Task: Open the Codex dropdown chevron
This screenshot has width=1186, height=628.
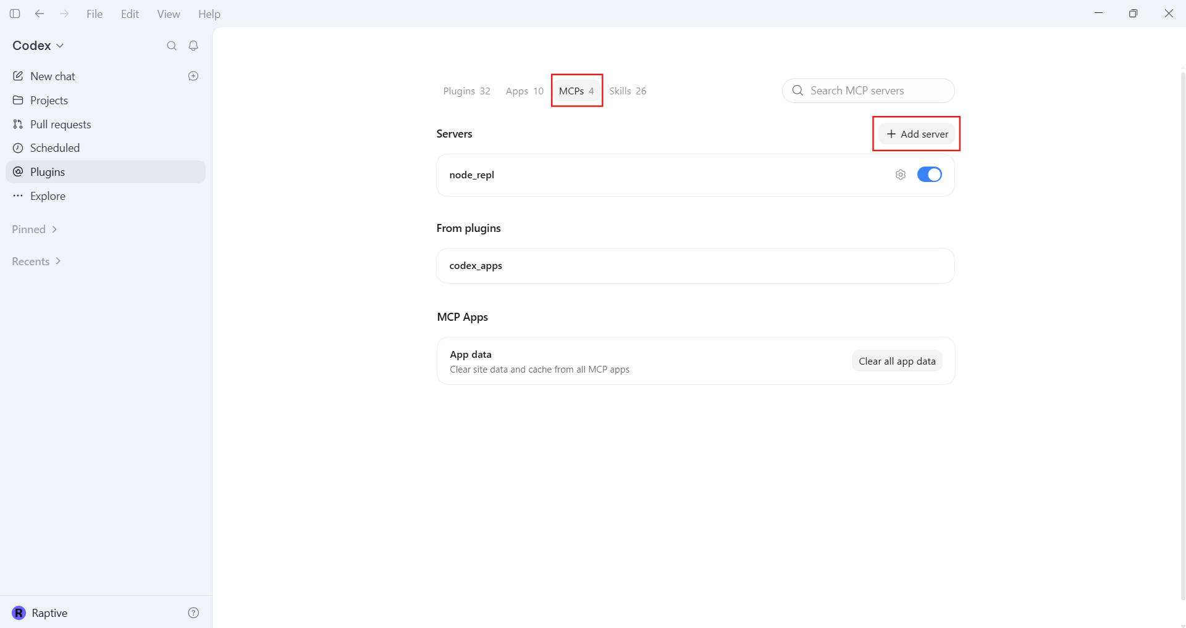Action: (x=60, y=46)
